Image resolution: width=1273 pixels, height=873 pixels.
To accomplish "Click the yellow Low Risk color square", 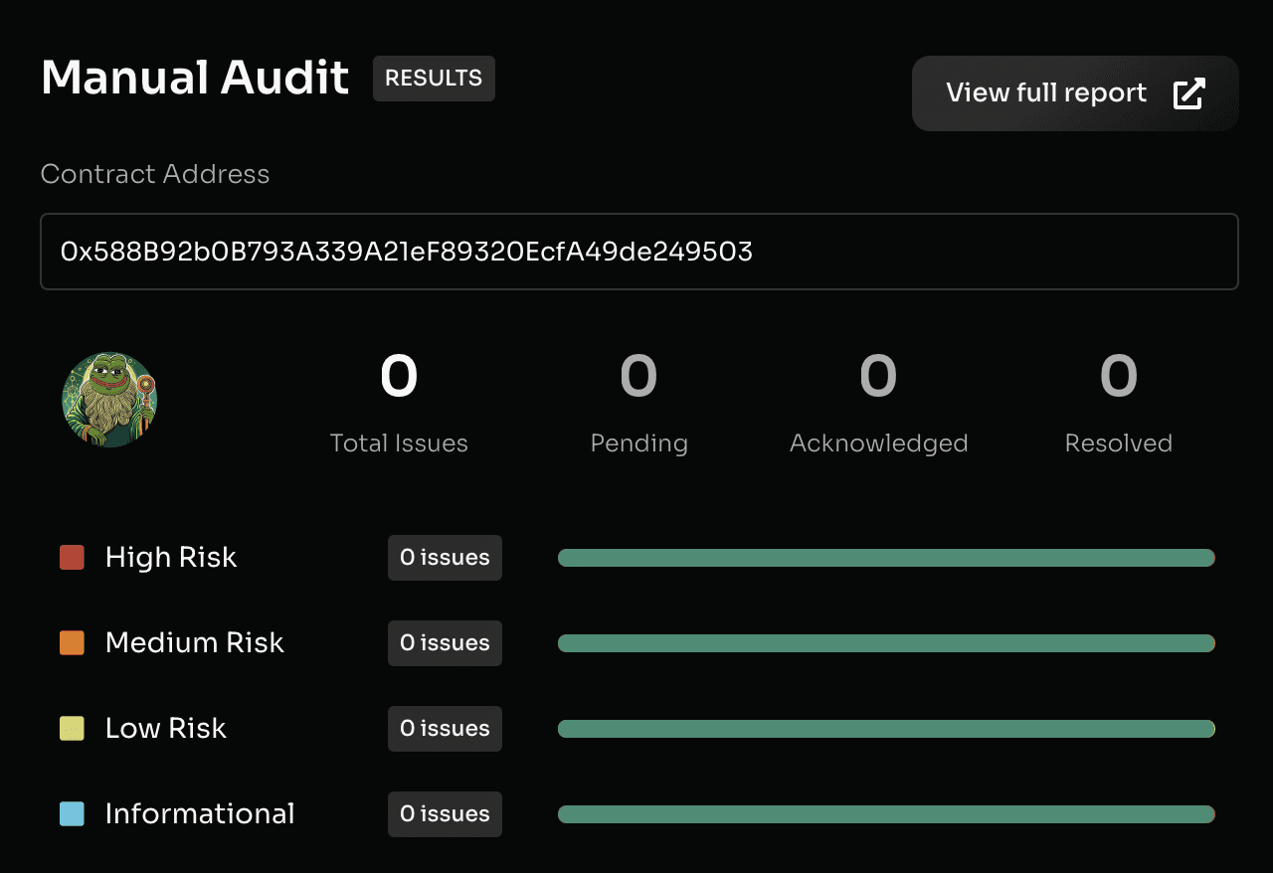I will pyautogui.click(x=72, y=729).
